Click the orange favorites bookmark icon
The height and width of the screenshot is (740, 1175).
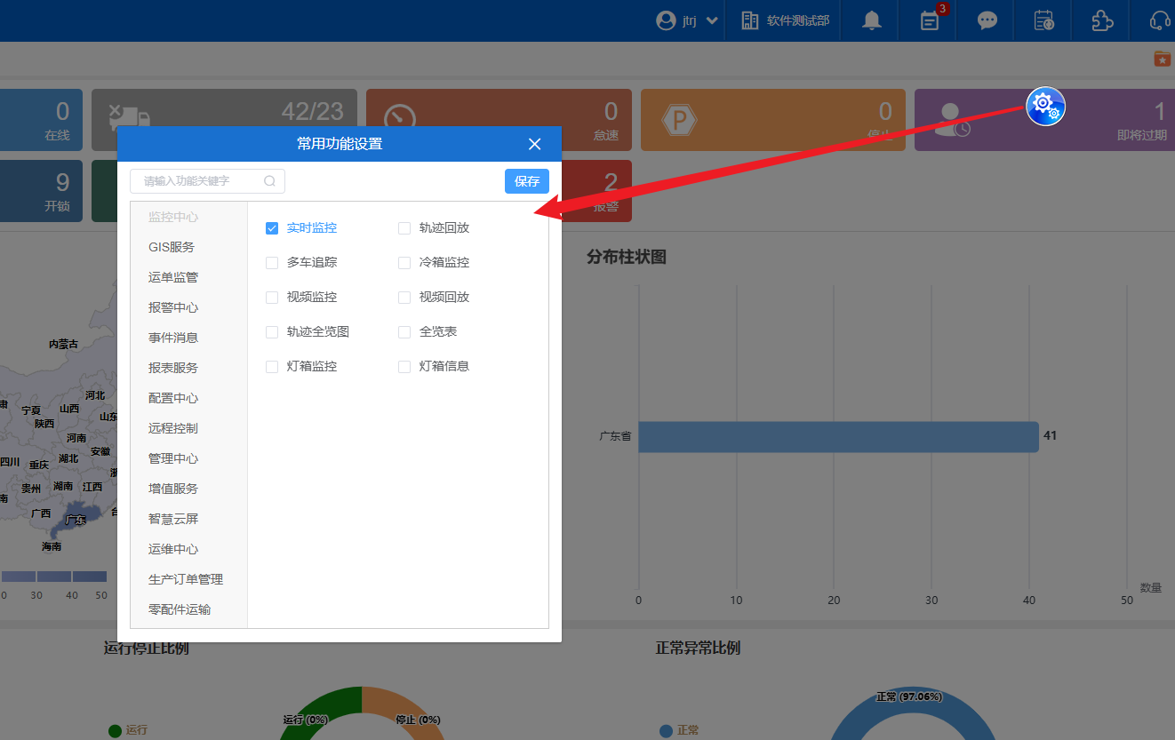[1162, 59]
